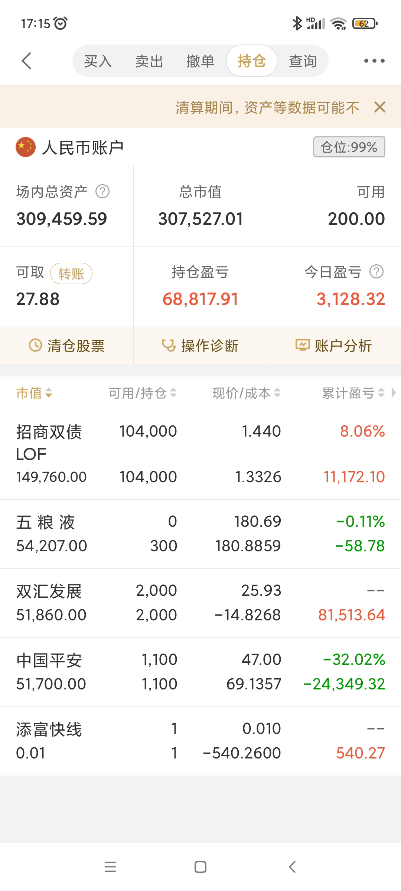Image resolution: width=401 pixels, height=891 pixels.
Task: Expand more columns with right arrow
Action: click(394, 392)
